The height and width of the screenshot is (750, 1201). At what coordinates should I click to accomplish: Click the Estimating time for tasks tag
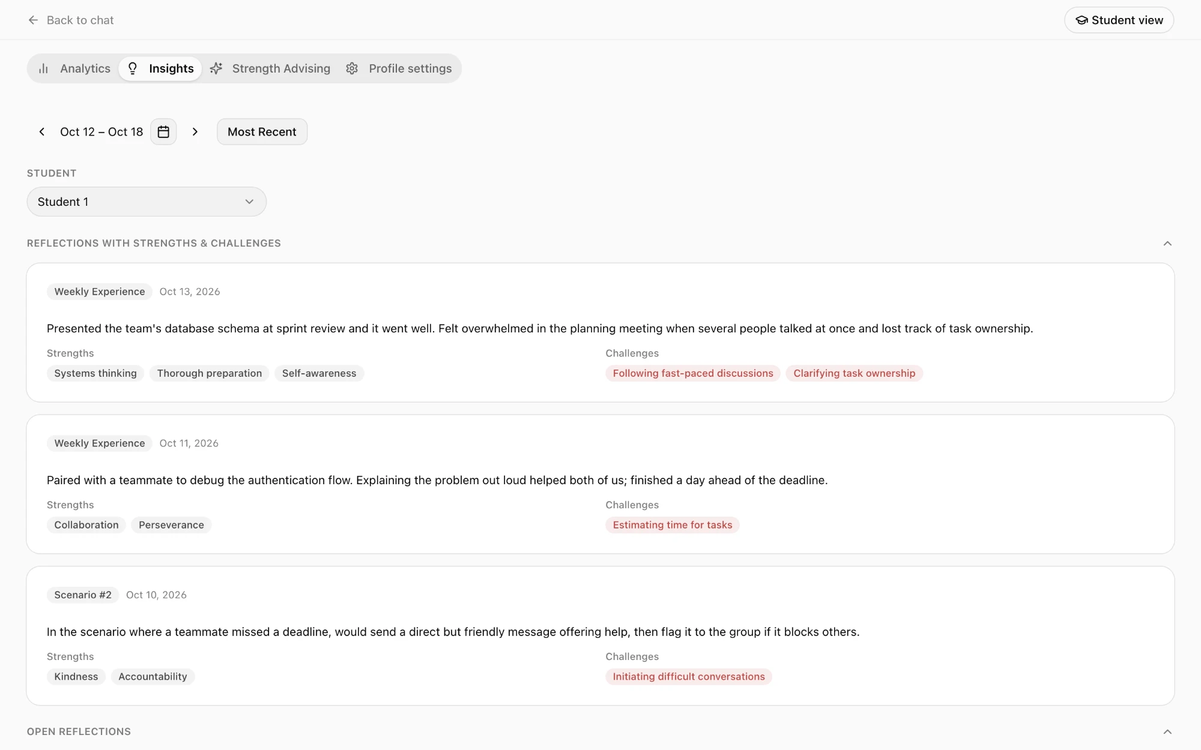coord(673,525)
